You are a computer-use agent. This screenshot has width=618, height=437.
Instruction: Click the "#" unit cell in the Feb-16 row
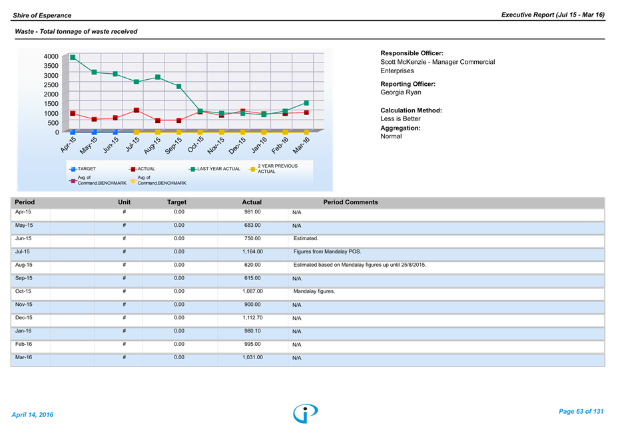(x=124, y=344)
